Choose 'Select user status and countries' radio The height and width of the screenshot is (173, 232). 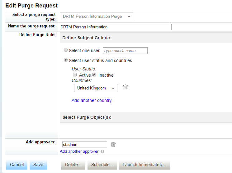pyautogui.click(x=65, y=60)
